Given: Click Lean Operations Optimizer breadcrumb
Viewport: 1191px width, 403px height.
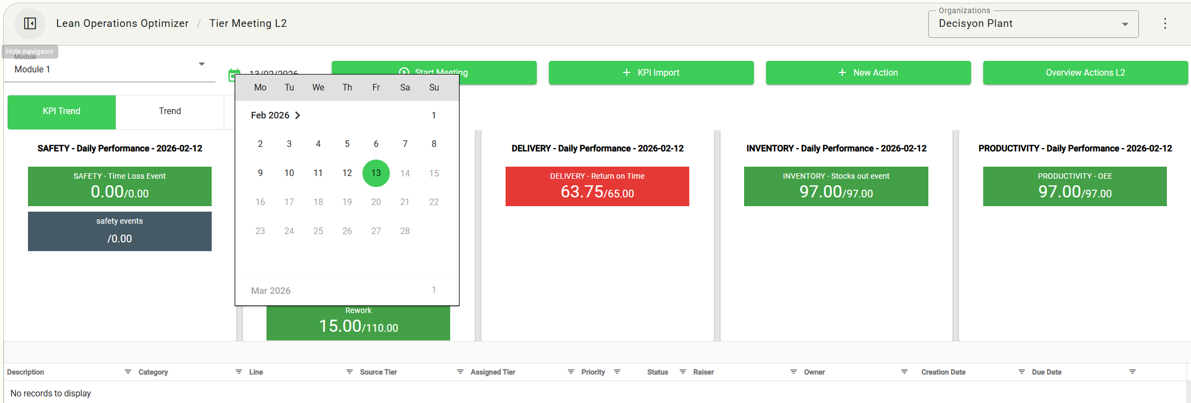Looking at the screenshot, I should [122, 24].
